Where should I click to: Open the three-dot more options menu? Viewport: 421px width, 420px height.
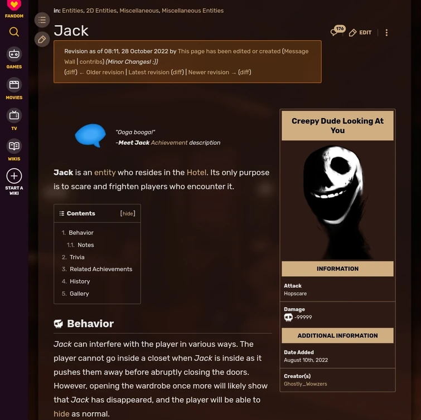pos(386,33)
